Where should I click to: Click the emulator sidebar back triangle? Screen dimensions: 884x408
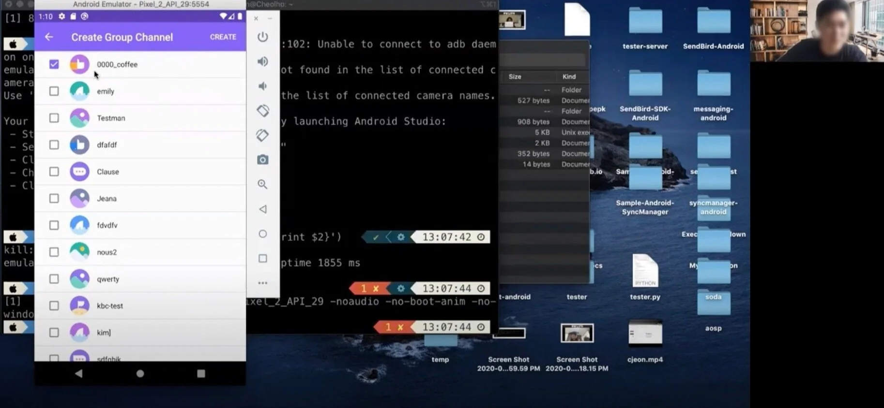262,209
